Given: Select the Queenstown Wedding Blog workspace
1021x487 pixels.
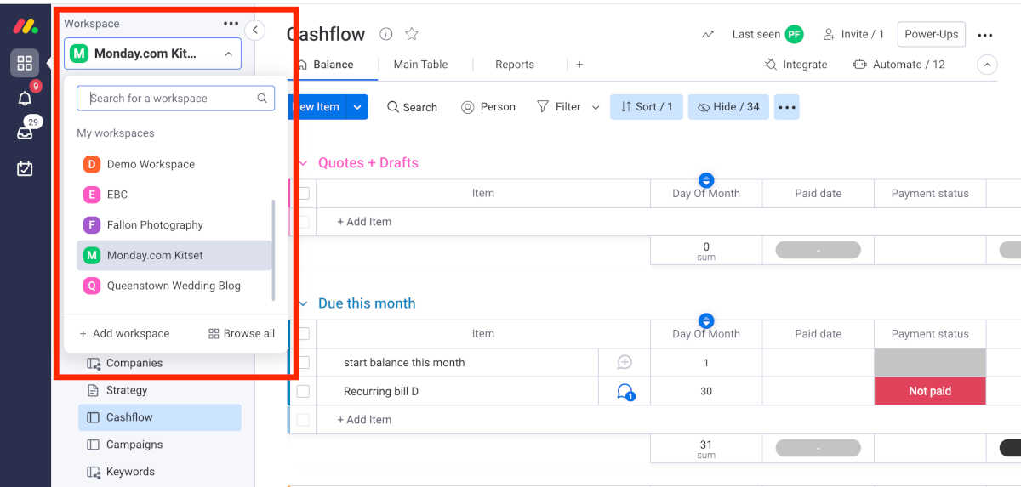Looking at the screenshot, I should click(x=174, y=286).
